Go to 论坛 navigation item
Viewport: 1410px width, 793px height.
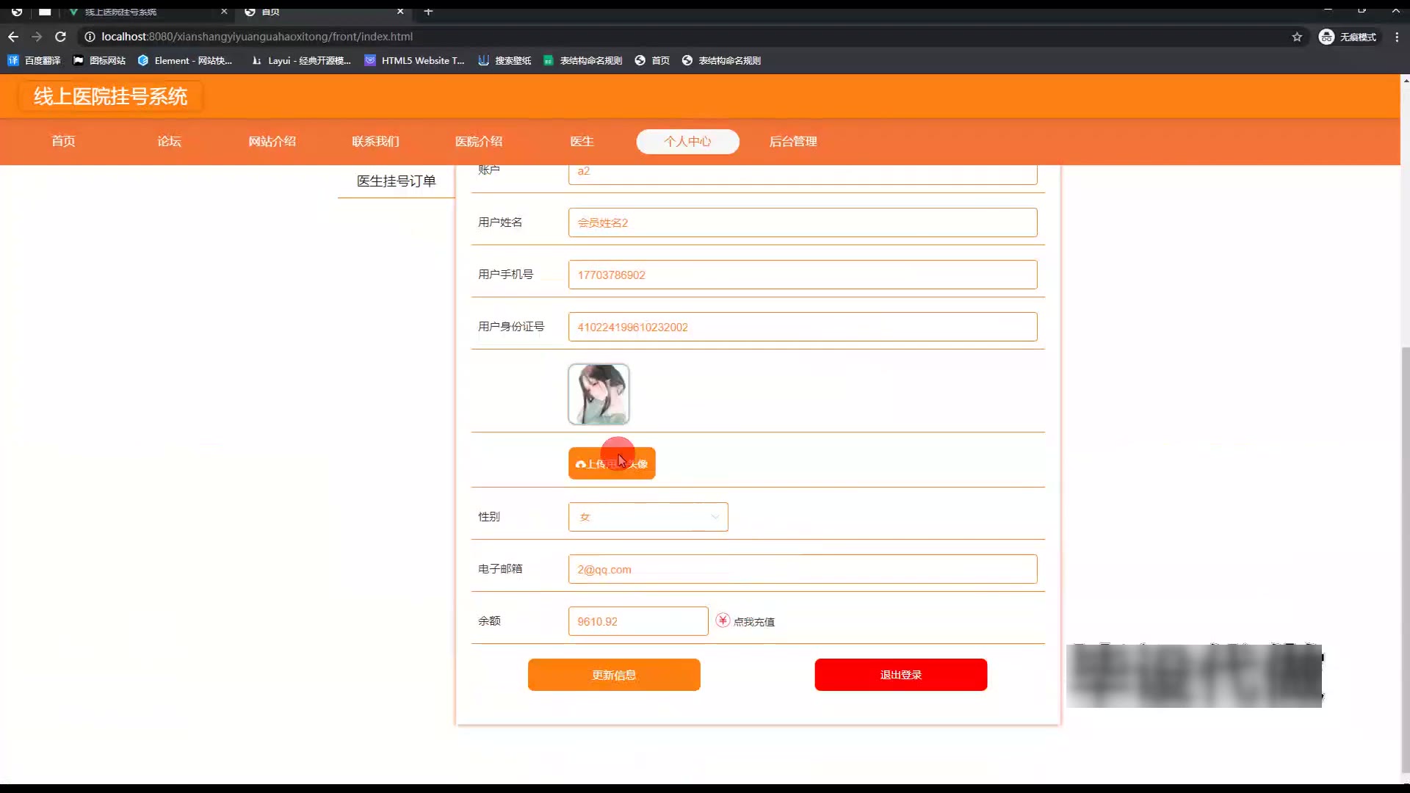169,141
